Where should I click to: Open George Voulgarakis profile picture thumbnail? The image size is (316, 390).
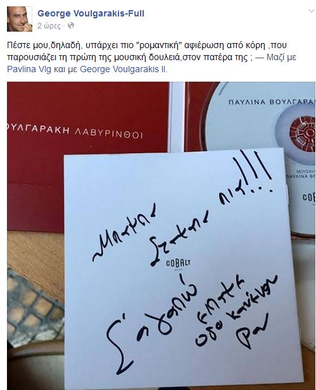tap(20, 19)
